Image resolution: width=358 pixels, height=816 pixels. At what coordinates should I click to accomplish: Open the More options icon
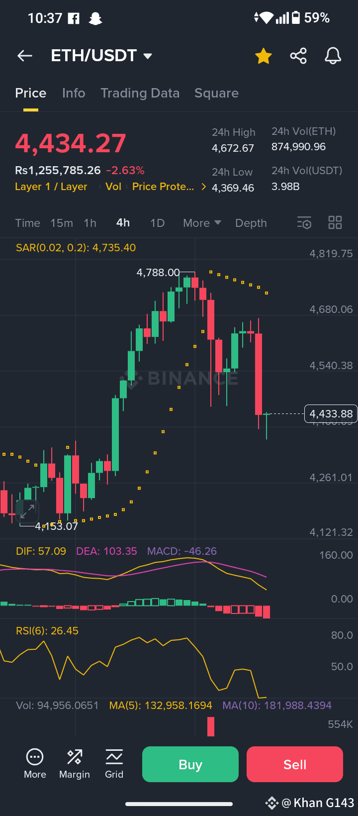(35, 764)
